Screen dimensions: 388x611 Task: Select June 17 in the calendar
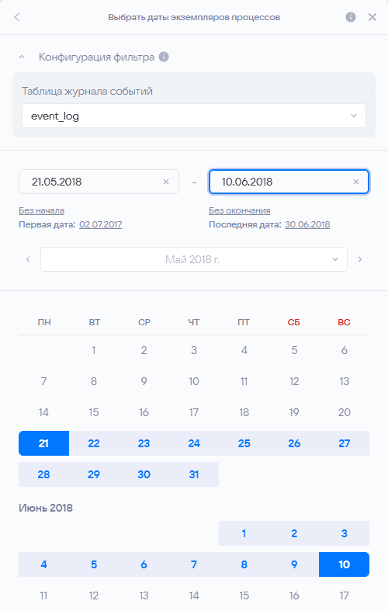(x=345, y=595)
